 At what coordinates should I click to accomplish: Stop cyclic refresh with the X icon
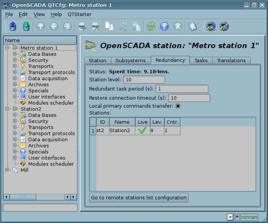(x=178, y=26)
